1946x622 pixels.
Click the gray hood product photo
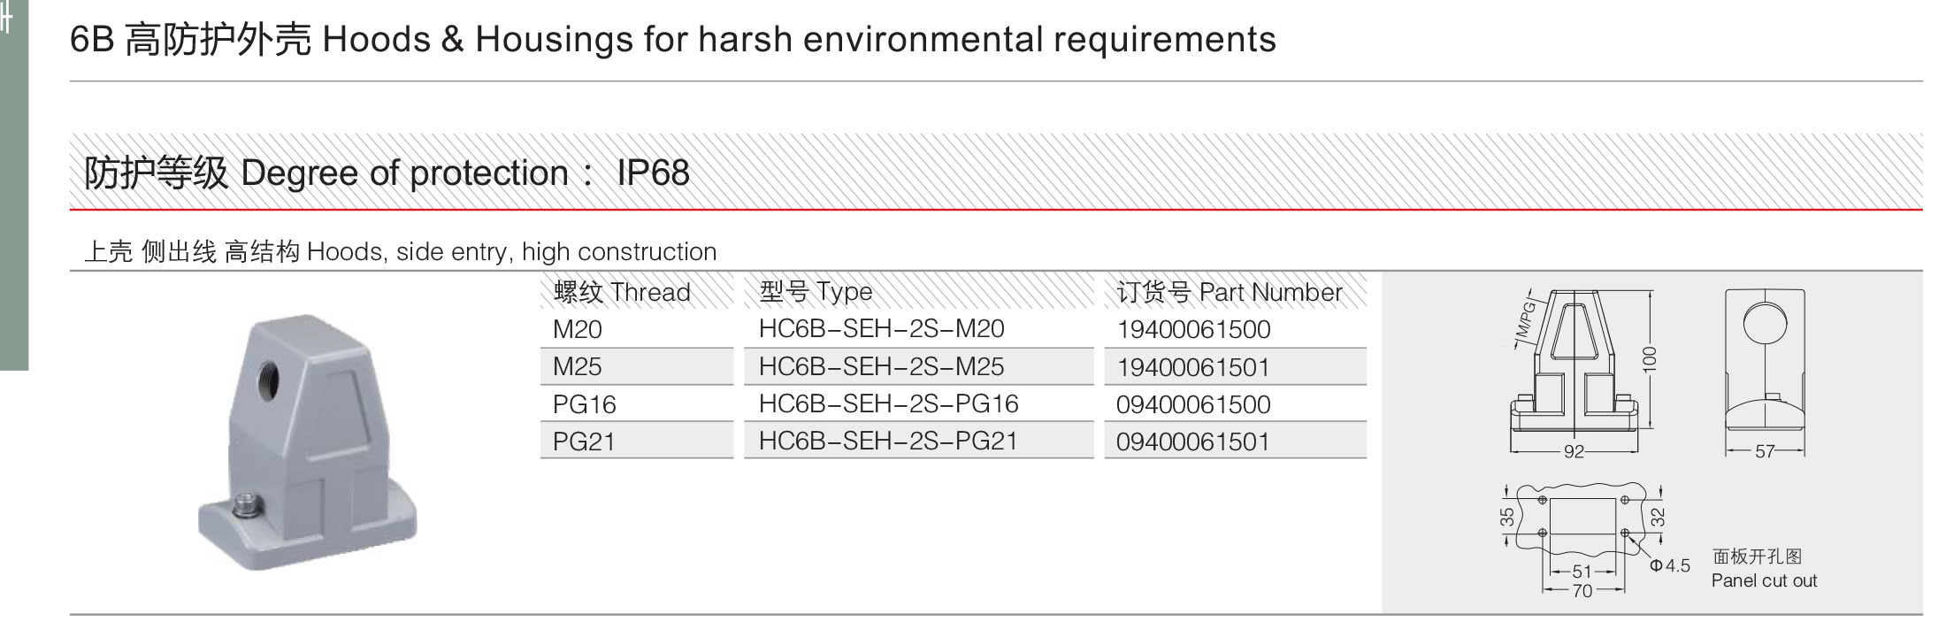click(307, 442)
